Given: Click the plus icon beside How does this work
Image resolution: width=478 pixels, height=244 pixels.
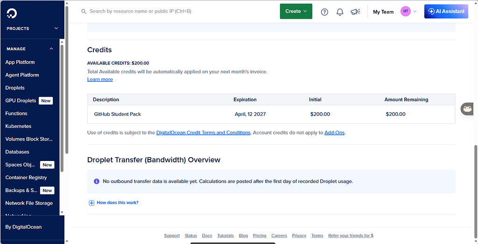Looking at the screenshot, I should pyautogui.click(x=91, y=202).
